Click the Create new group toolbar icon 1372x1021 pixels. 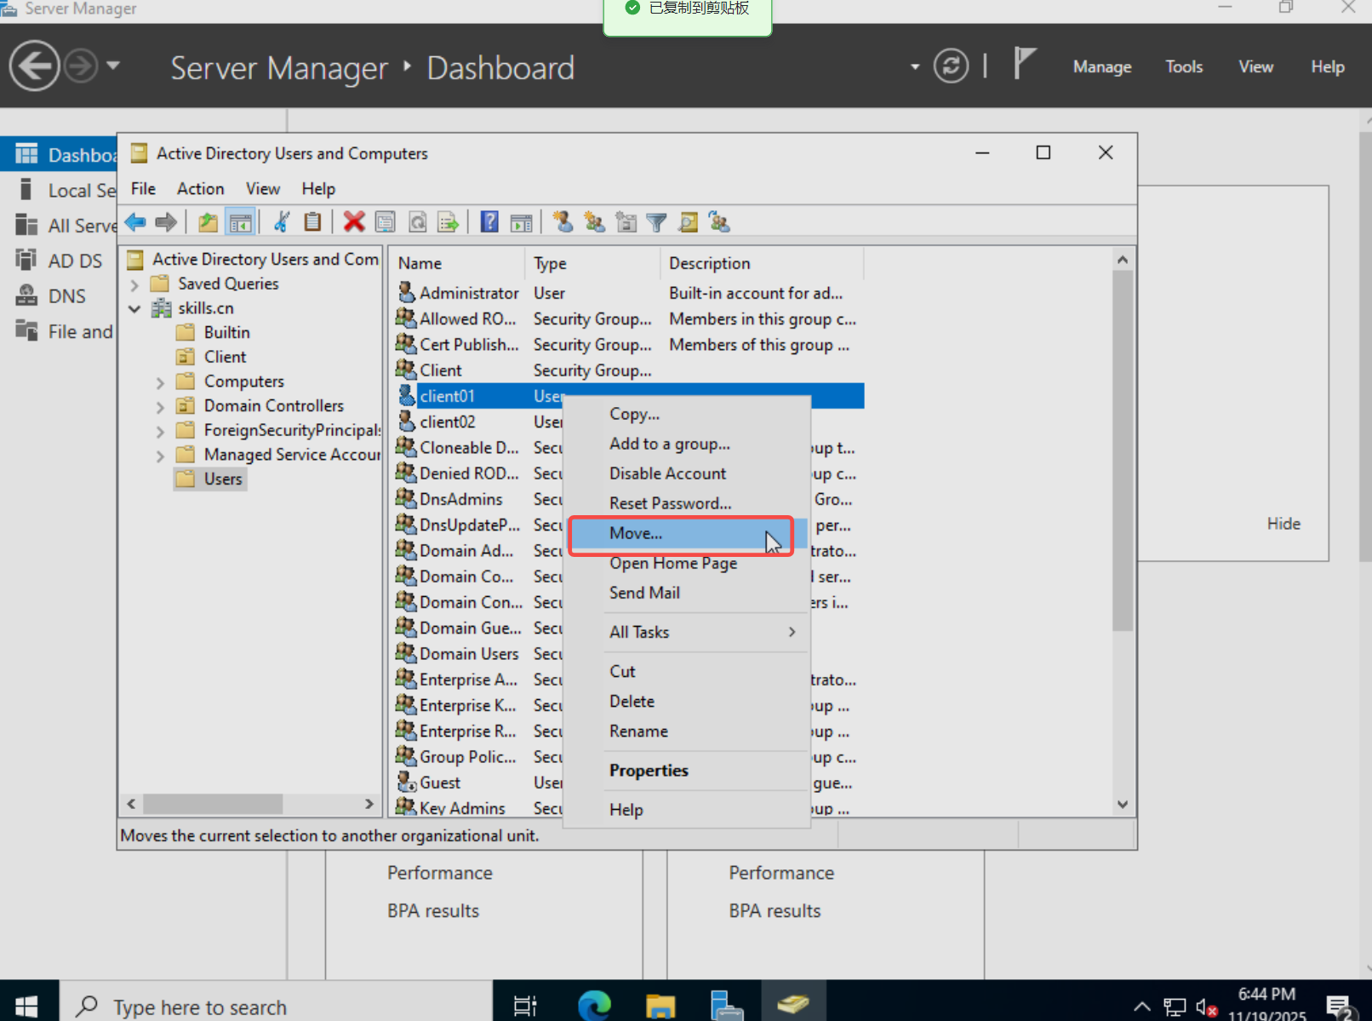(x=594, y=222)
